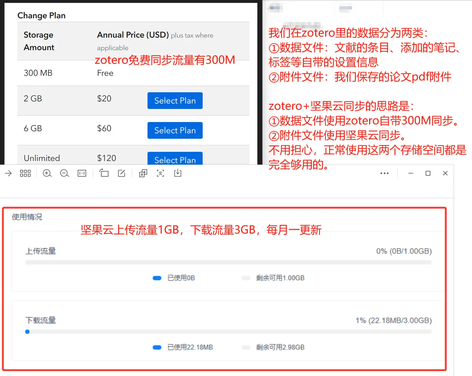Click the 使用情况 section title
The image size is (472, 376).
(27, 217)
